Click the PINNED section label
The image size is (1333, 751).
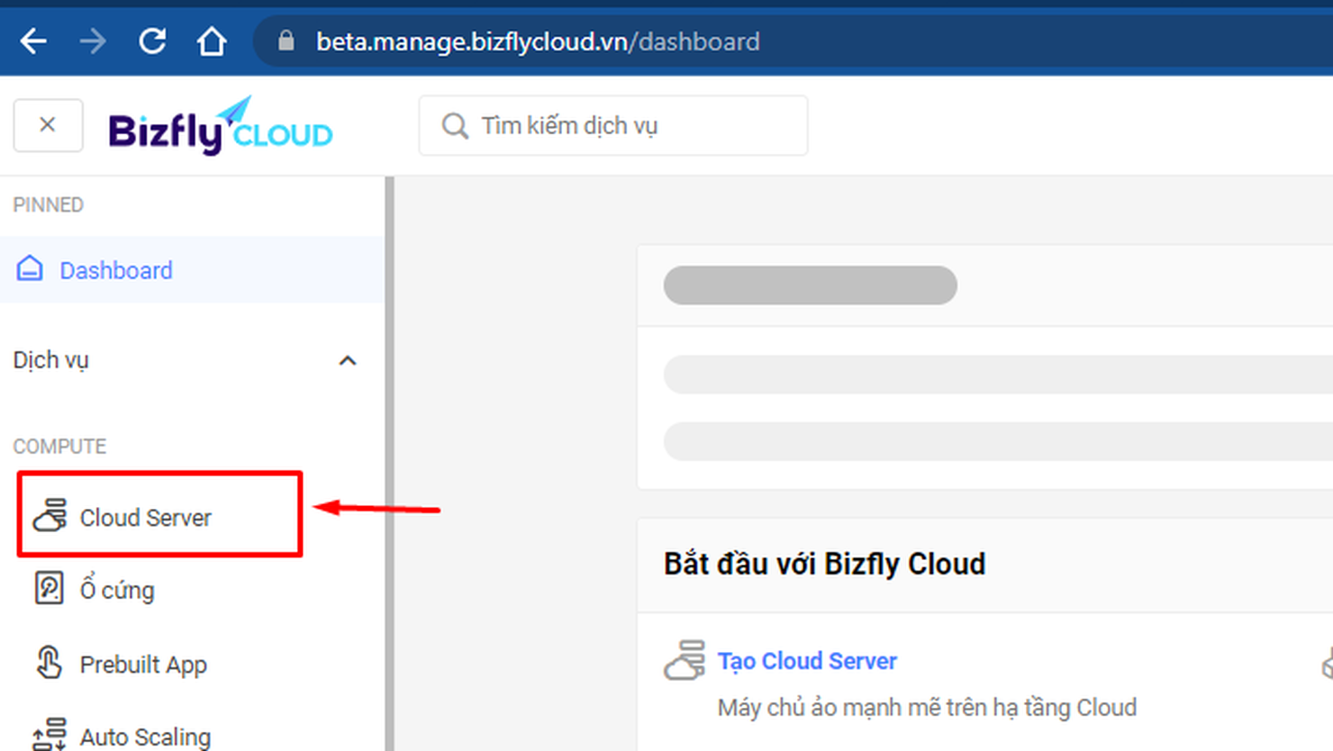click(x=48, y=205)
